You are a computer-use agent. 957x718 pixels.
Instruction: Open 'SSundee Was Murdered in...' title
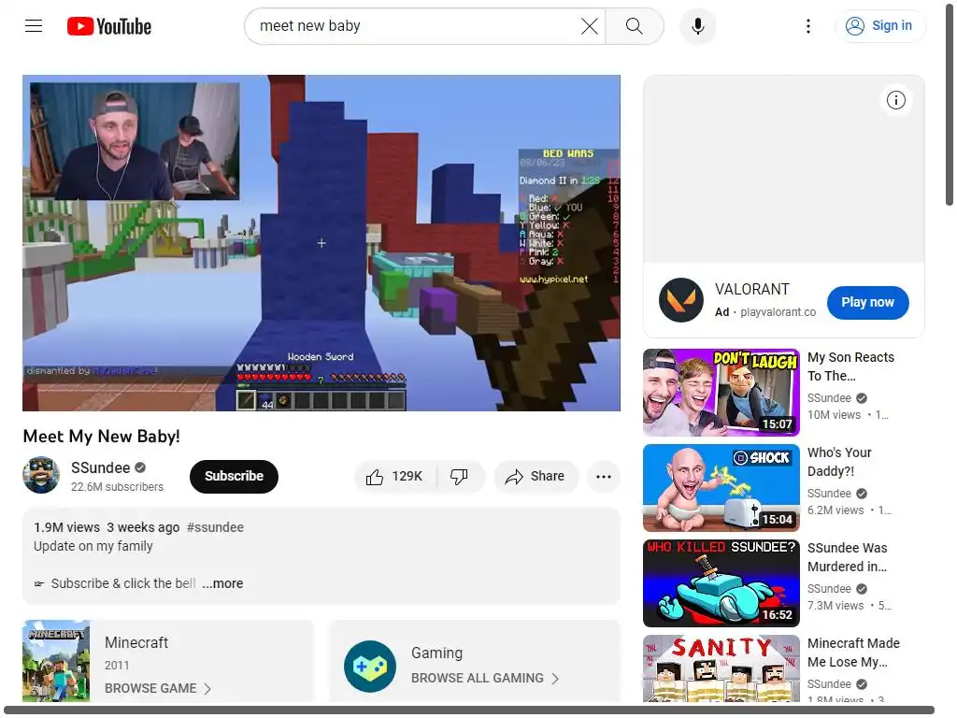847,557
